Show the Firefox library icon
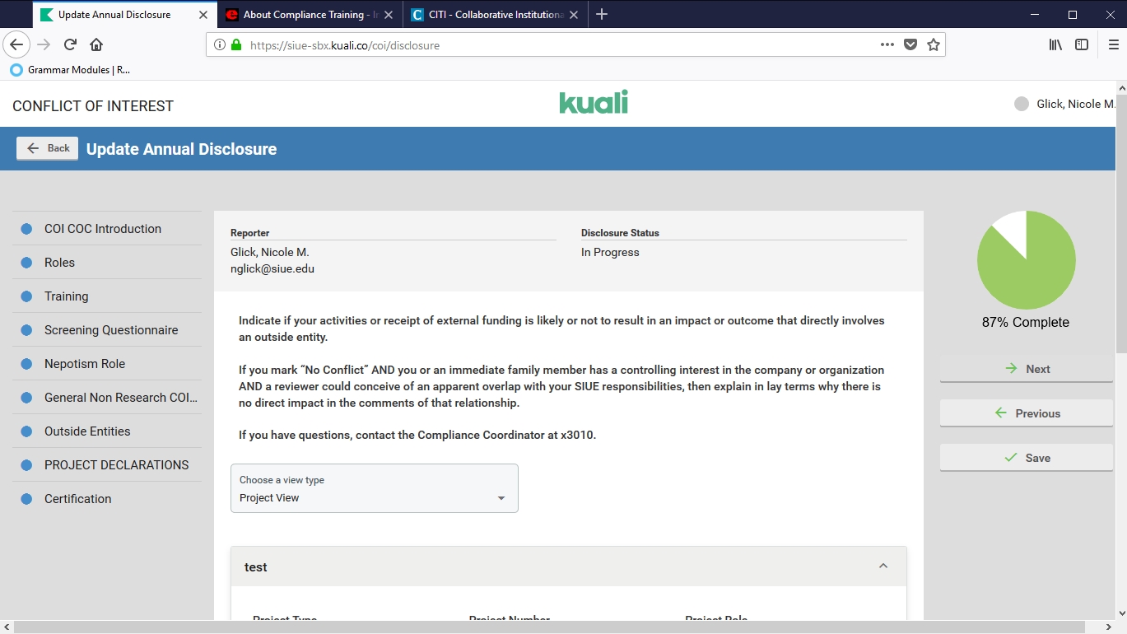 [1055, 45]
